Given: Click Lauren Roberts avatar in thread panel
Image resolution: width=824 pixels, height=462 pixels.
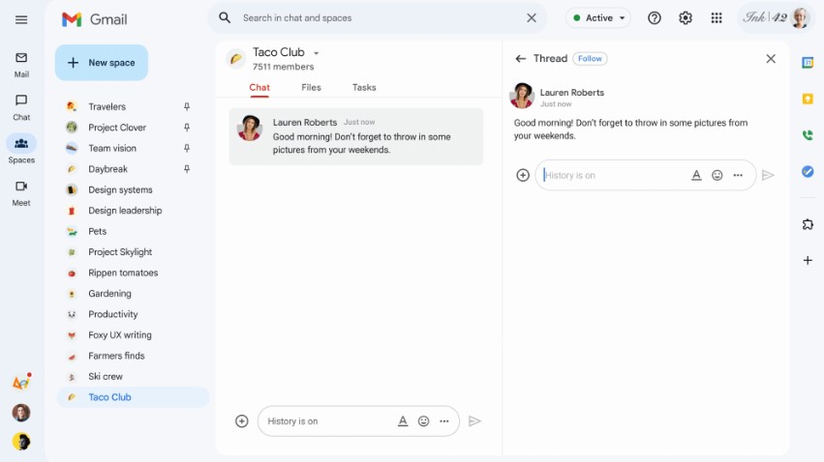Looking at the screenshot, I should pos(522,96).
